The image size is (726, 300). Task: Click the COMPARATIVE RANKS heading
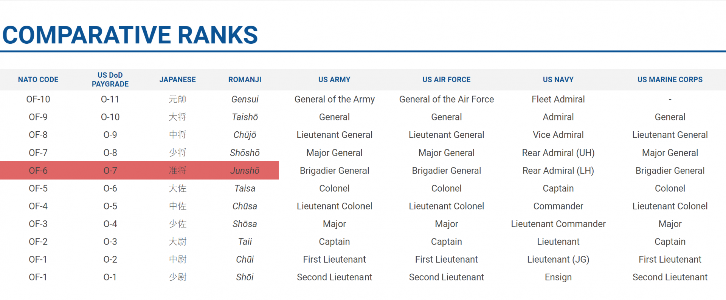click(x=130, y=35)
